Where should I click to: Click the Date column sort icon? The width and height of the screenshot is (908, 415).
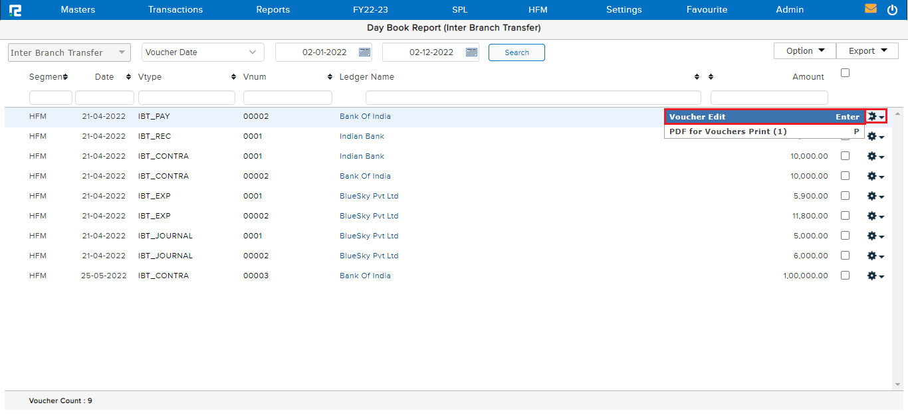128,77
